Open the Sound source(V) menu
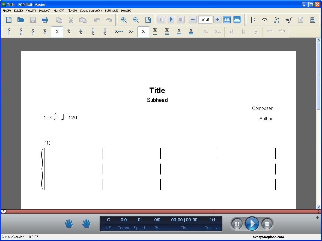This screenshot has height=241, width=322. coord(91,11)
